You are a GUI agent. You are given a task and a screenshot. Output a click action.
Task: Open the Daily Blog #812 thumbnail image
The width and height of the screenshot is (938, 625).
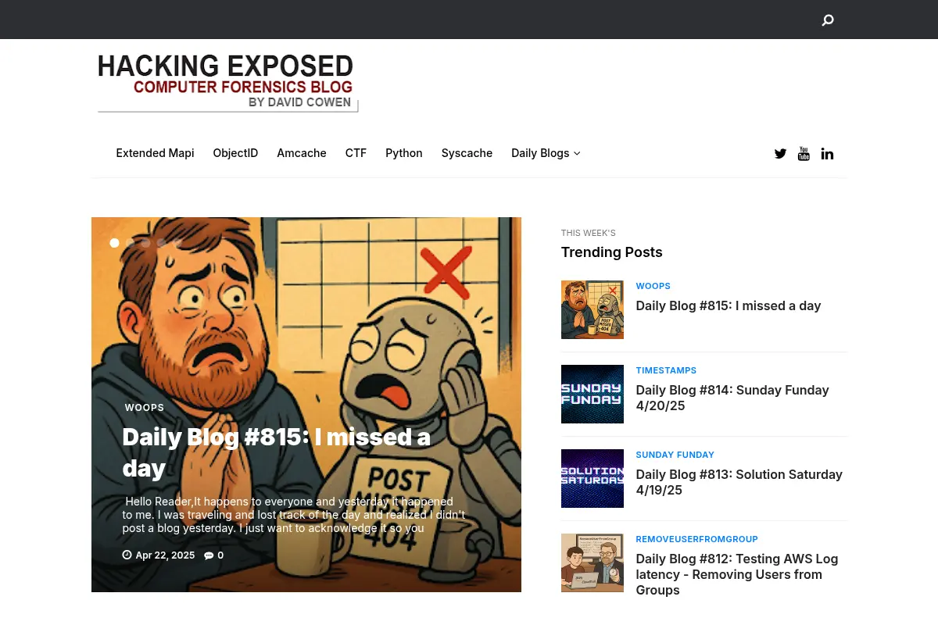593,562
